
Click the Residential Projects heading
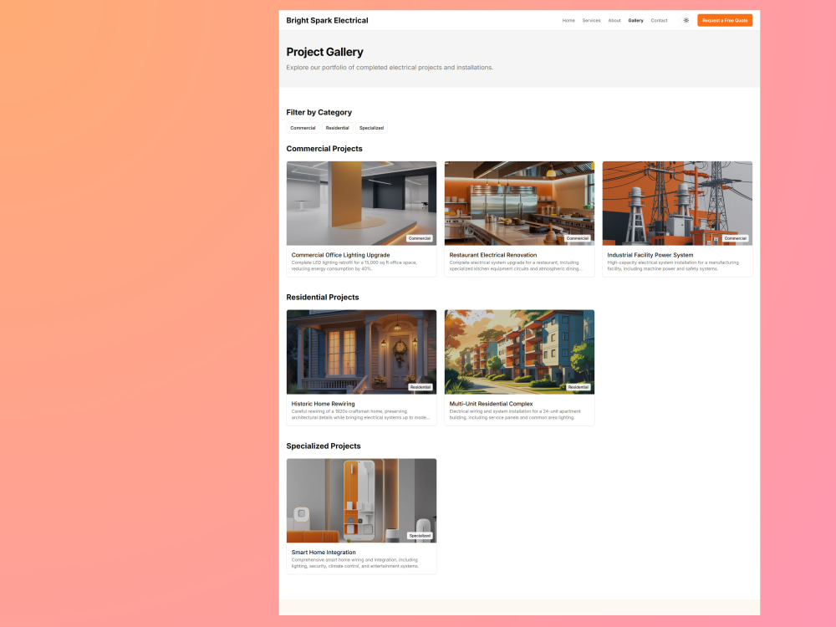pyautogui.click(x=323, y=298)
